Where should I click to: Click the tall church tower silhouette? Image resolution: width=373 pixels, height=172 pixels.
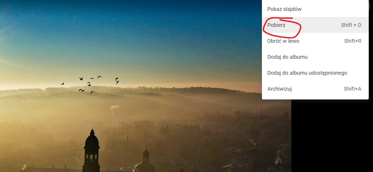91,151
